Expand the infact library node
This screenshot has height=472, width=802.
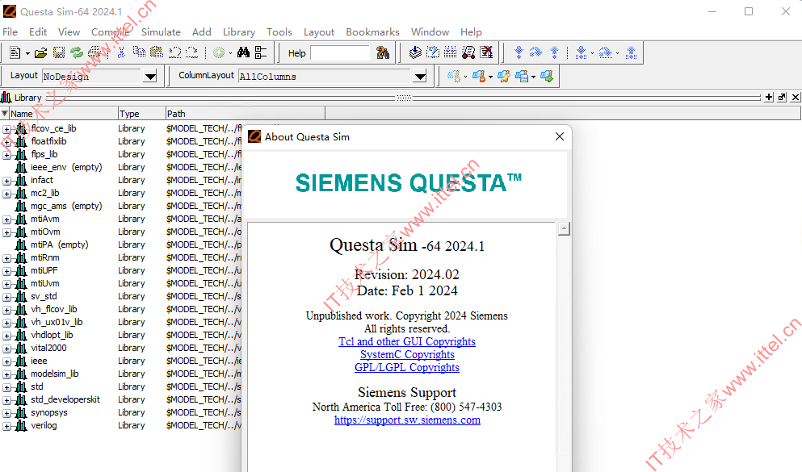pos(6,181)
